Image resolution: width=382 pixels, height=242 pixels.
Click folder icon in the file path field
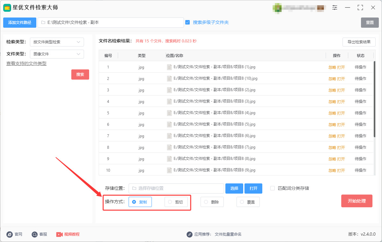(x=43, y=23)
